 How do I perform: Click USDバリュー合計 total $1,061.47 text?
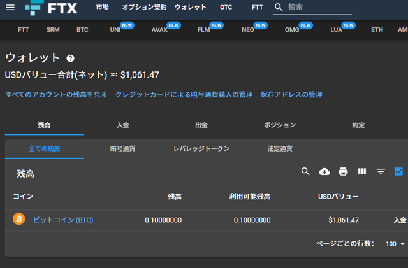(82, 75)
